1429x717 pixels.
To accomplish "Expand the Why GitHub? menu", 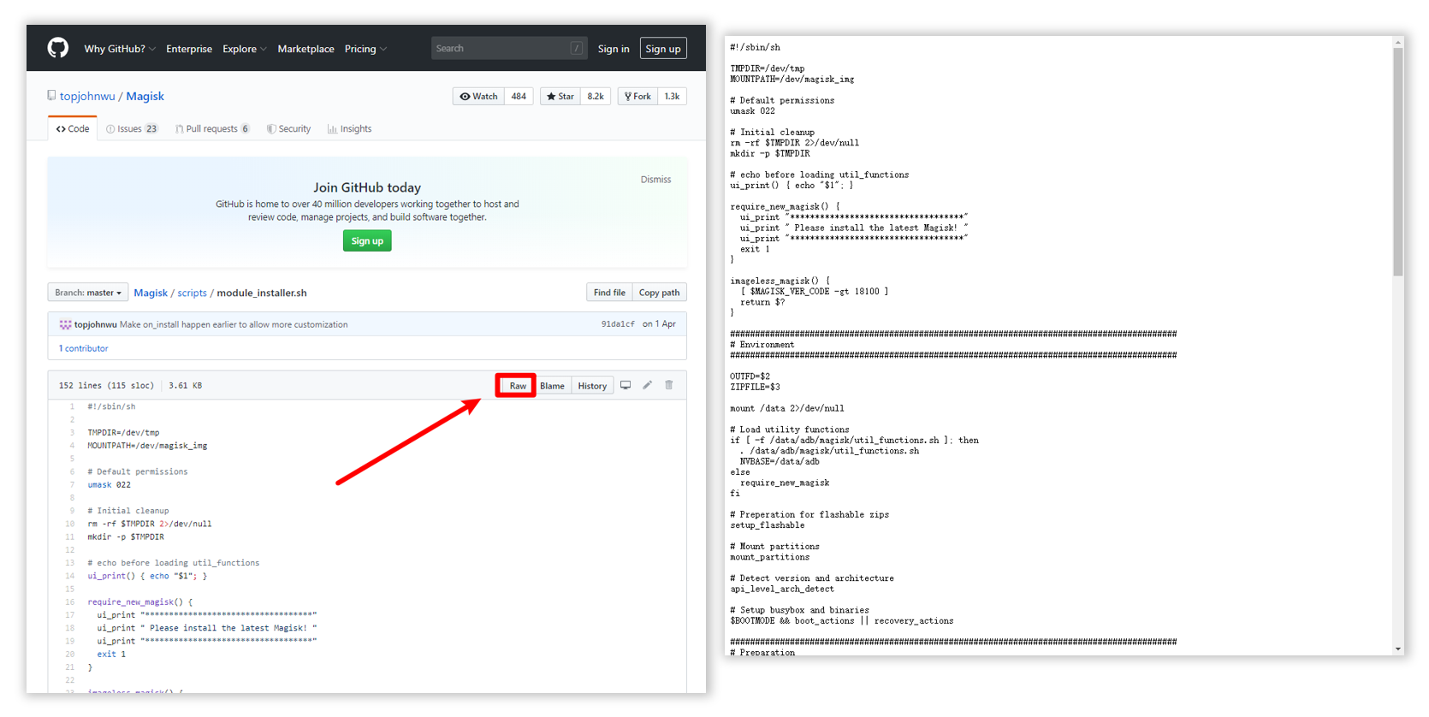I will pyautogui.click(x=120, y=49).
